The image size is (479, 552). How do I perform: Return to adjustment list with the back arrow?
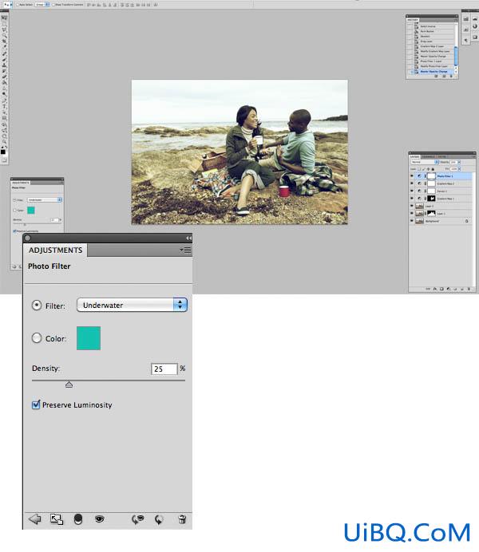[x=34, y=518]
